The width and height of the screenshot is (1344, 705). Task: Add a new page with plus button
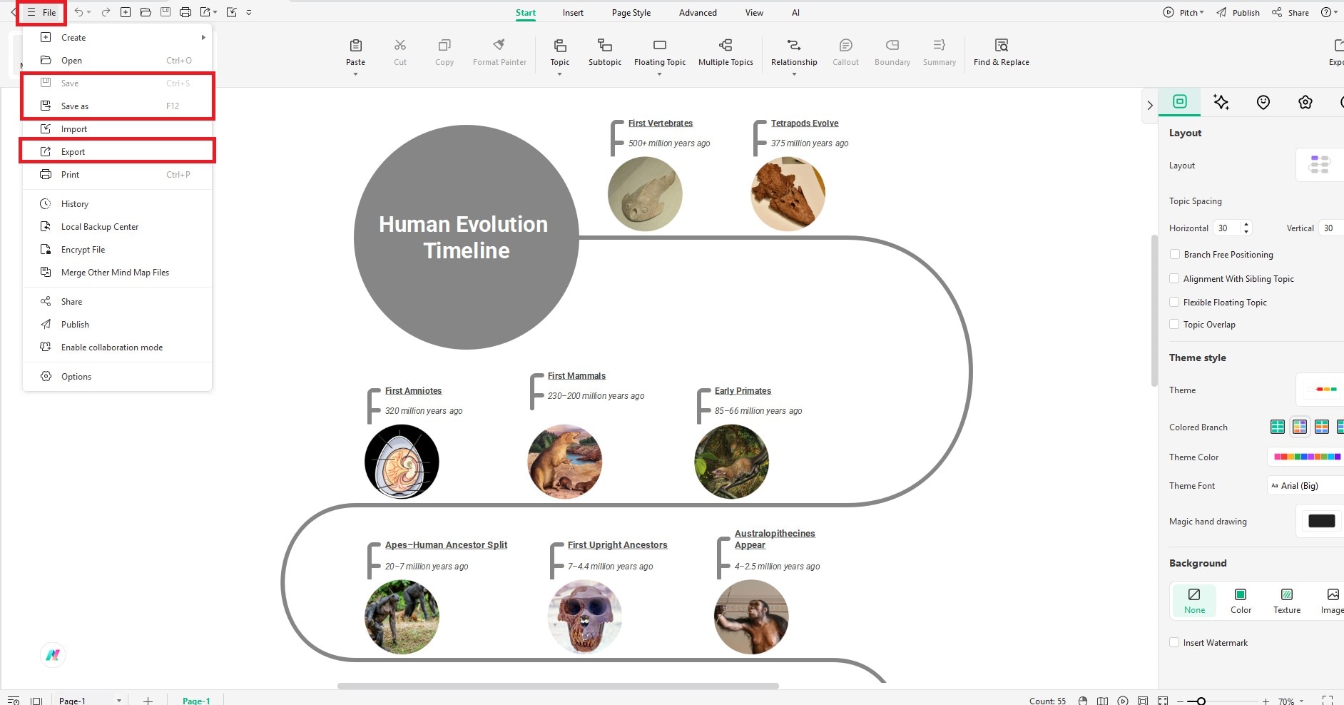tap(148, 701)
